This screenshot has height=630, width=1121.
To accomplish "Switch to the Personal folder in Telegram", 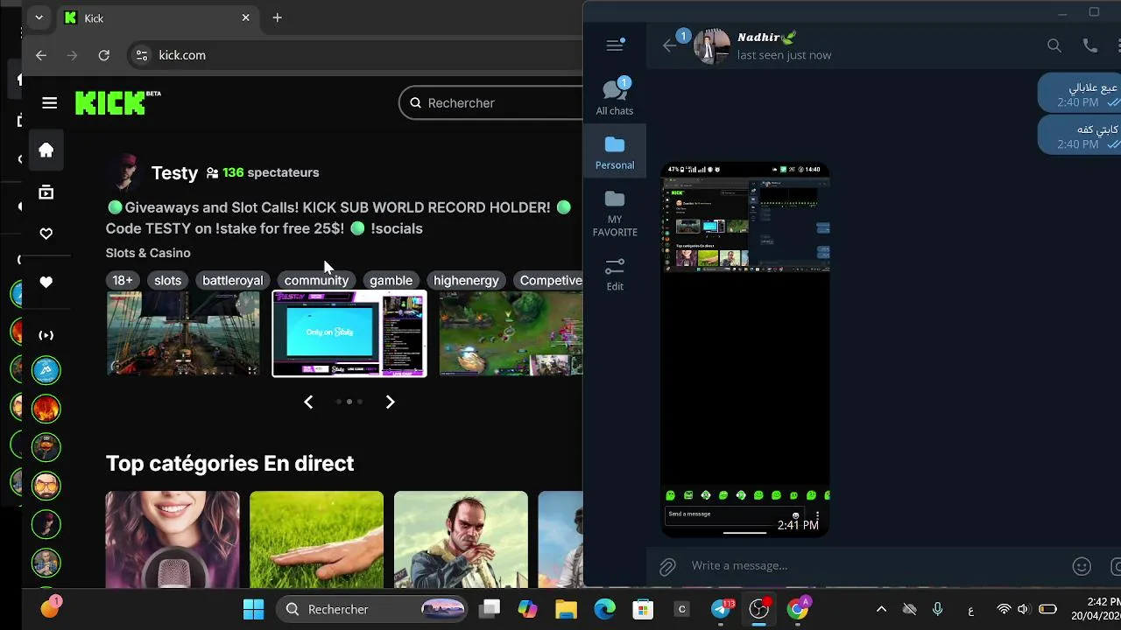I will (615, 152).
